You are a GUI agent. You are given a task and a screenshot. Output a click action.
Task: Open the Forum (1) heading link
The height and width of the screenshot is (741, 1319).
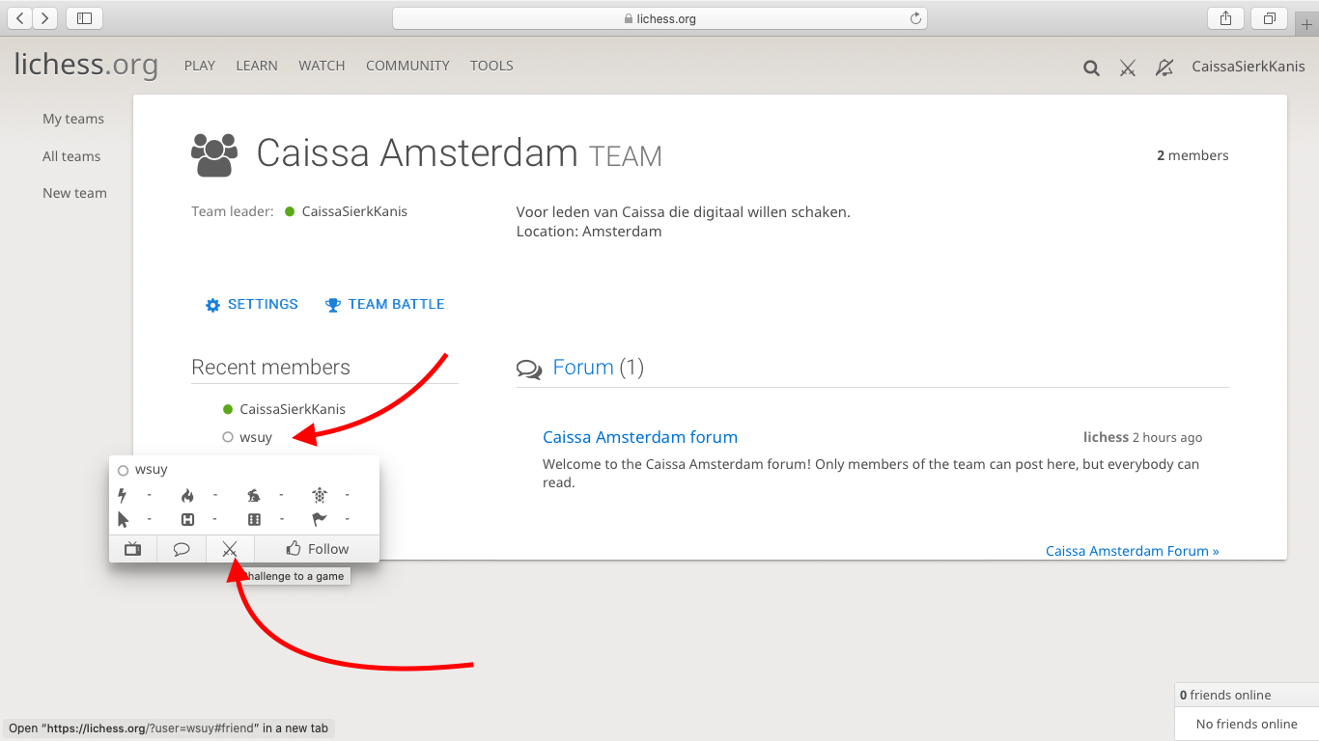pyautogui.click(x=583, y=368)
